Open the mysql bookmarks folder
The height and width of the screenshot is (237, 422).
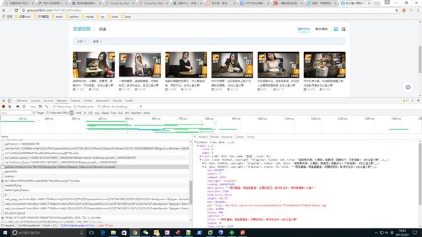click(88, 16)
